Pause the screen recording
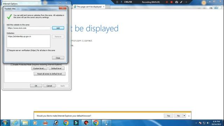The width and height of the screenshot is (224, 126). pos(167,2)
